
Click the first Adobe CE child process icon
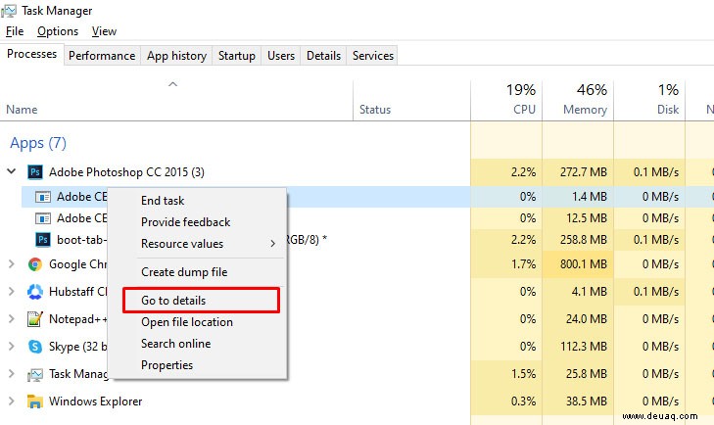click(43, 197)
